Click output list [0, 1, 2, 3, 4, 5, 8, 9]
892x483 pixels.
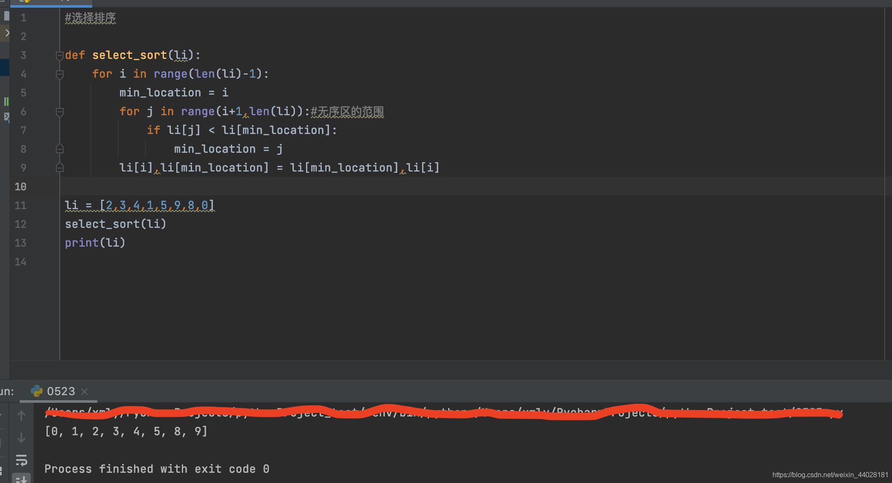coord(126,431)
